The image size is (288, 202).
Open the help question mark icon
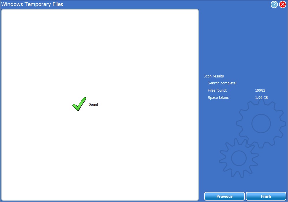coord(274,4)
